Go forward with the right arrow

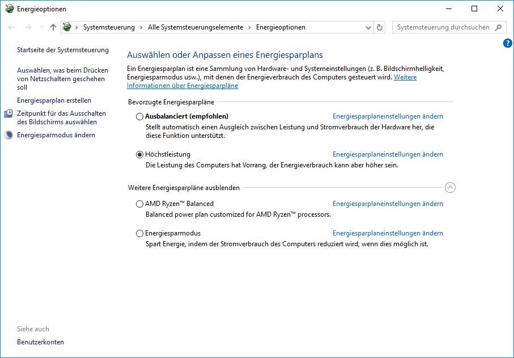pyautogui.click(x=28, y=27)
